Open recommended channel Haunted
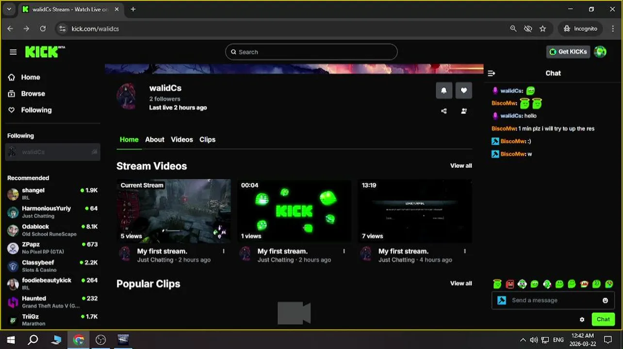The height and width of the screenshot is (349, 623). pos(52,302)
